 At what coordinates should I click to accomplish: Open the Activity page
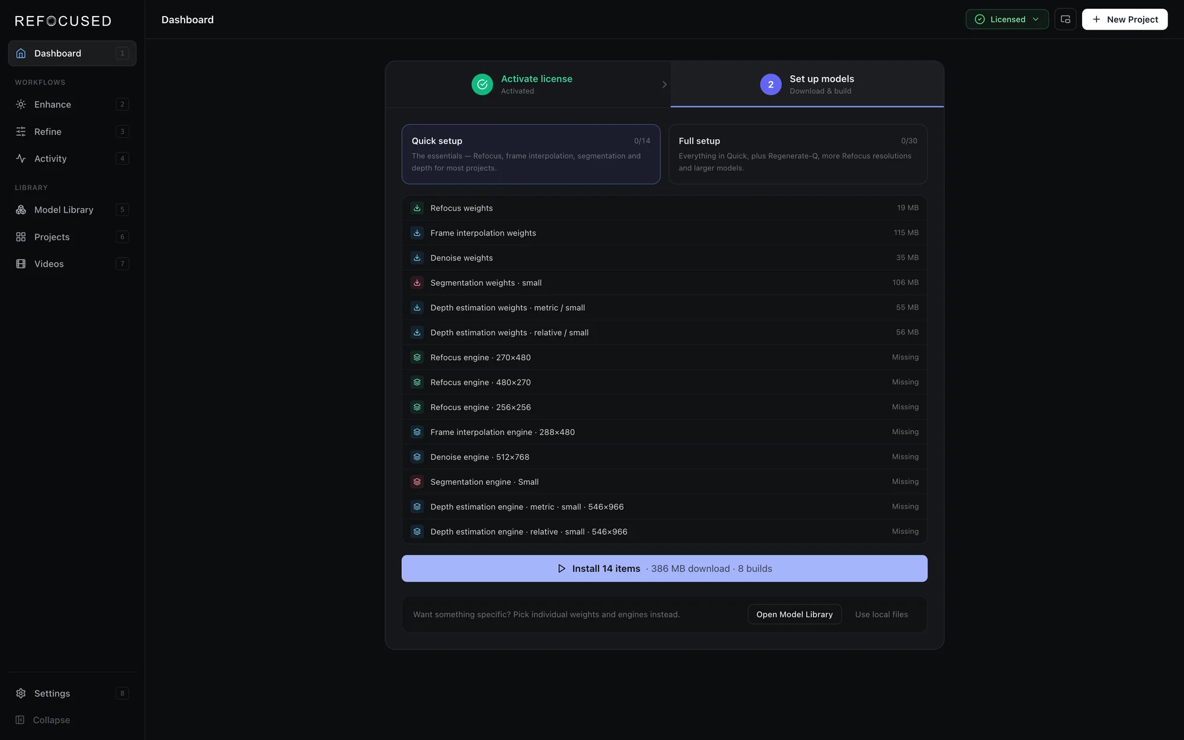point(72,159)
